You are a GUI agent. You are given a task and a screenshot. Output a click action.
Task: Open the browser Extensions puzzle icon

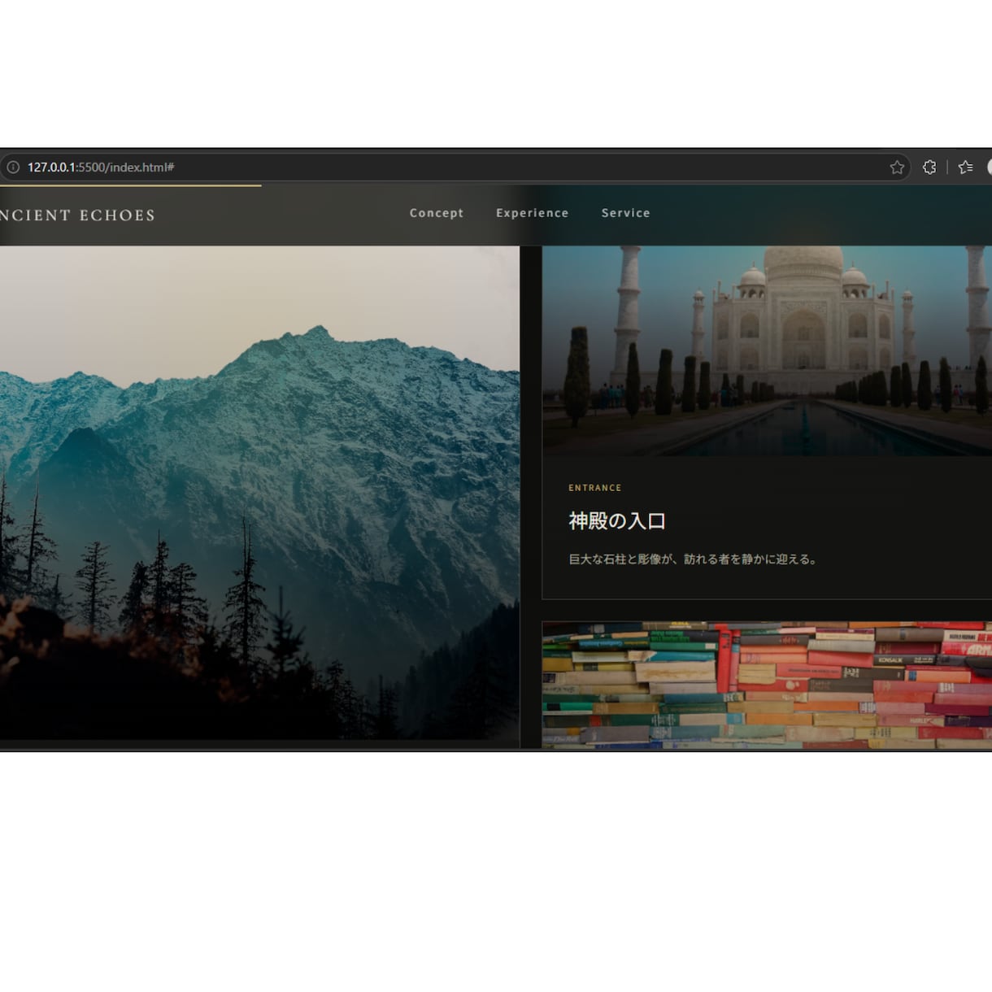[x=929, y=168]
